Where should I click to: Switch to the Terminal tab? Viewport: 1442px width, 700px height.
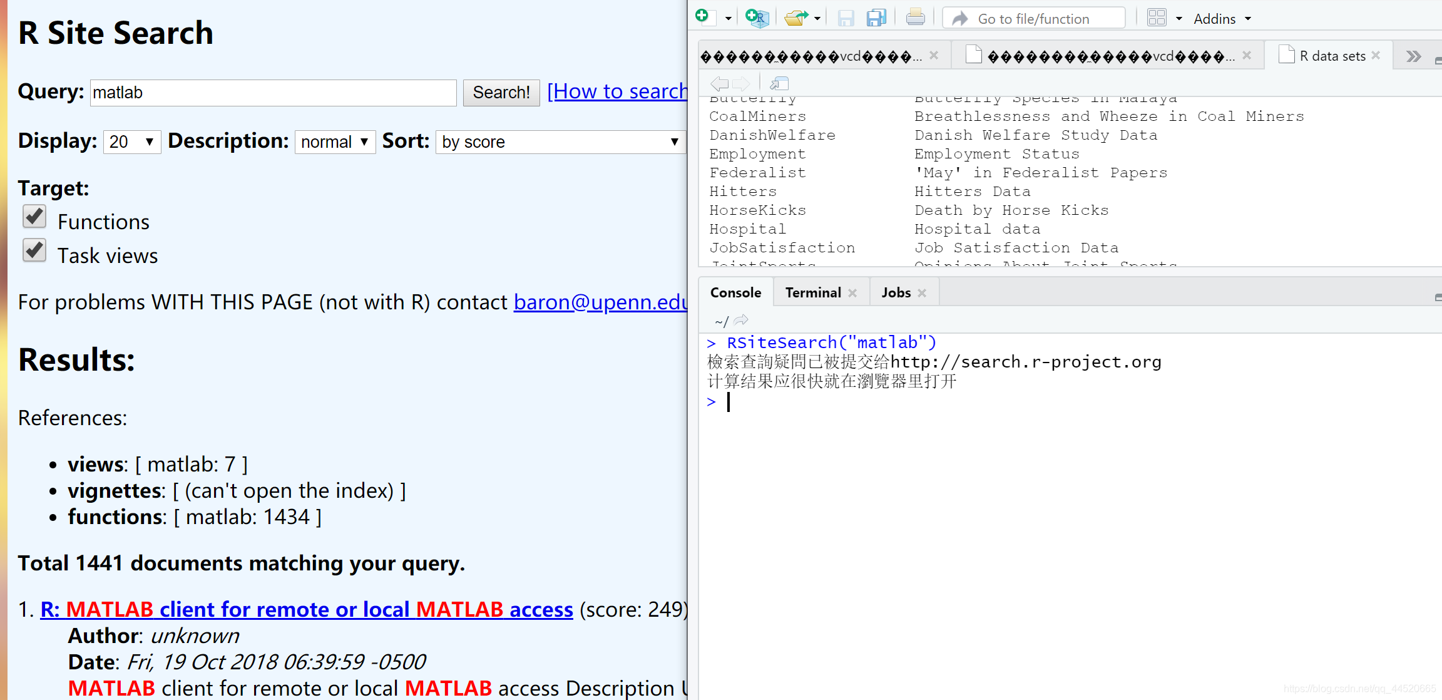click(x=813, y=292)
